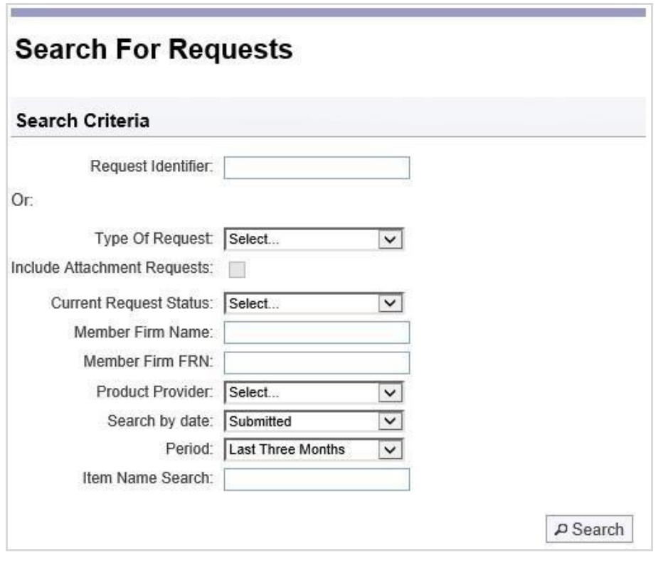Open the Type Of Request dropdown

tap(314, 239)
